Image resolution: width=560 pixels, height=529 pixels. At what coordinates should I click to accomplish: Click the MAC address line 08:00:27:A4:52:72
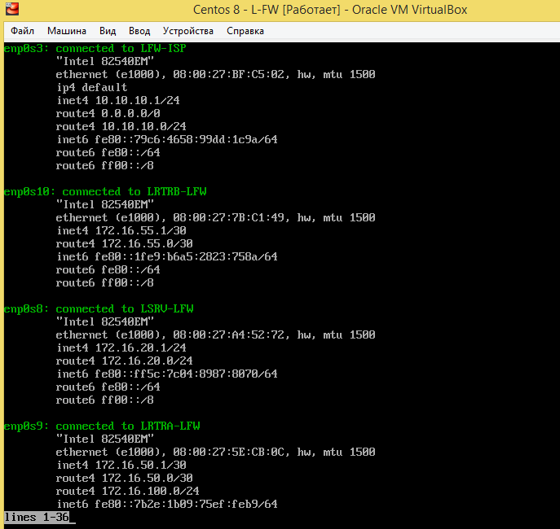(x=215, y=335)
